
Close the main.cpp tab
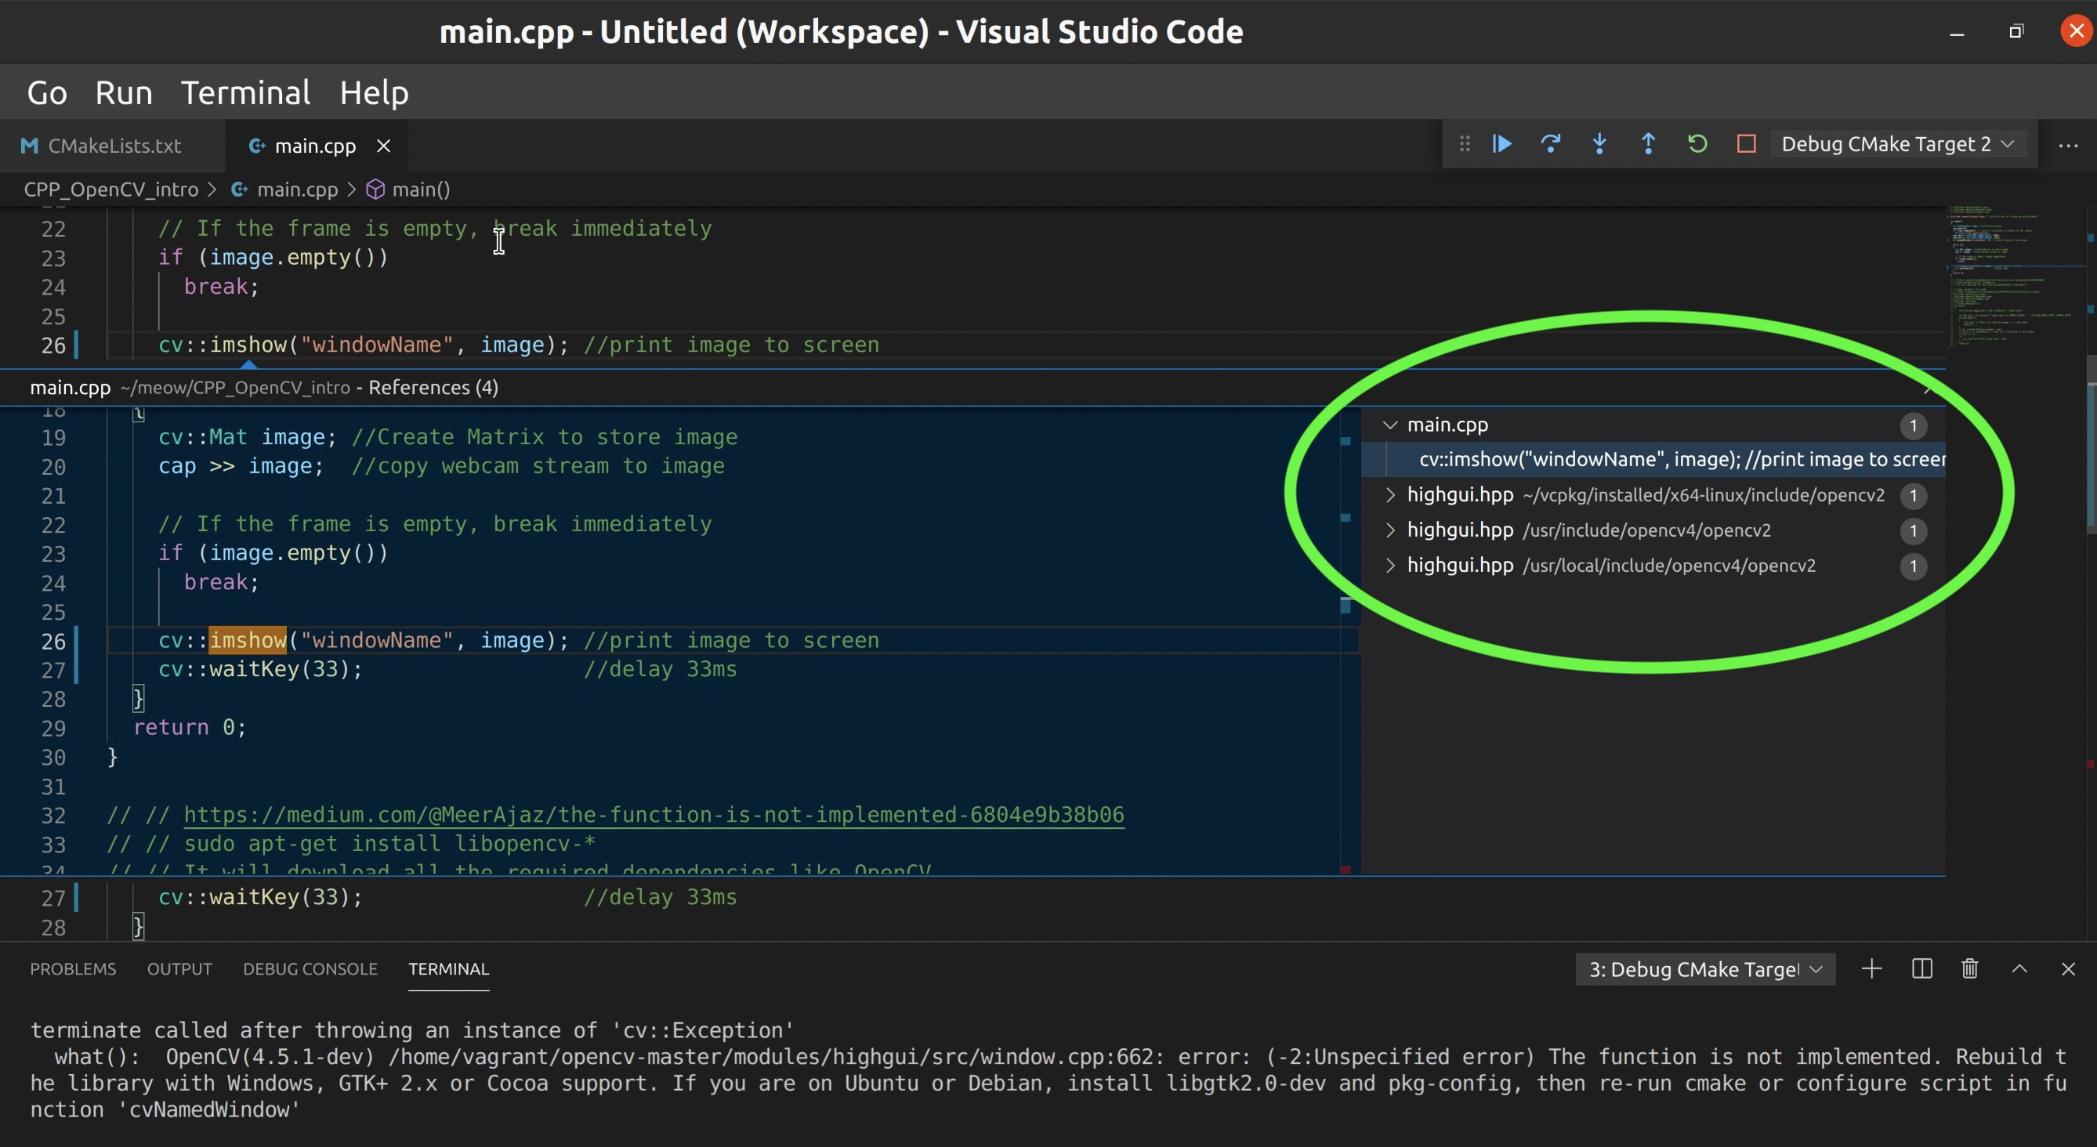pyautogui.click(x=383, y=146)
